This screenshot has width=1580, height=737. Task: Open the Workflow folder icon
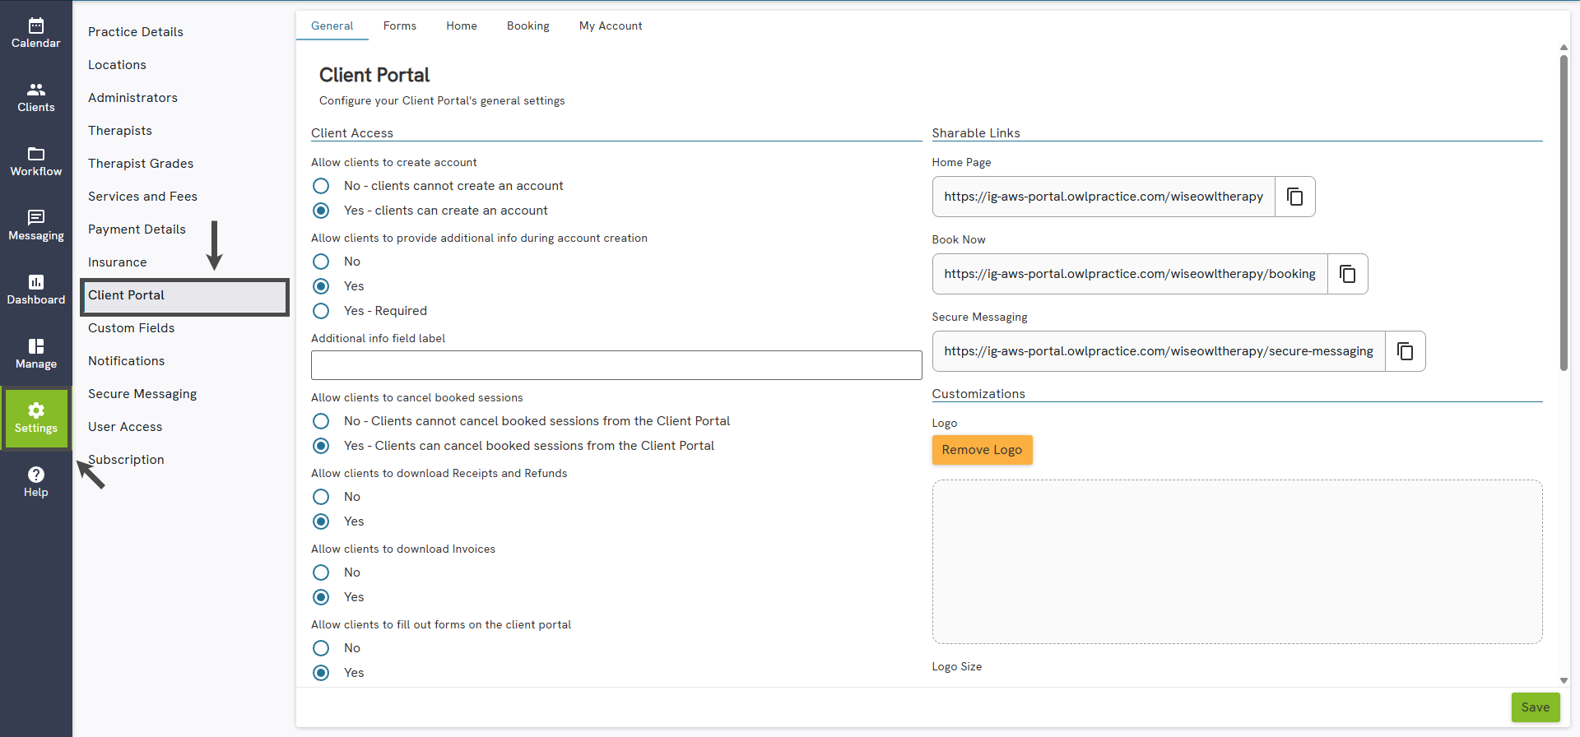35,161
